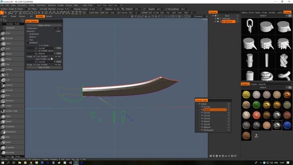Click the plus-shaped stroke mode icon
This screenshot has height=165, width=293.
[39, 13]
